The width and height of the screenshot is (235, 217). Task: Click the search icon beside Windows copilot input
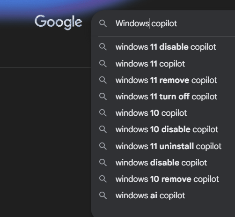tap(103, 23)
